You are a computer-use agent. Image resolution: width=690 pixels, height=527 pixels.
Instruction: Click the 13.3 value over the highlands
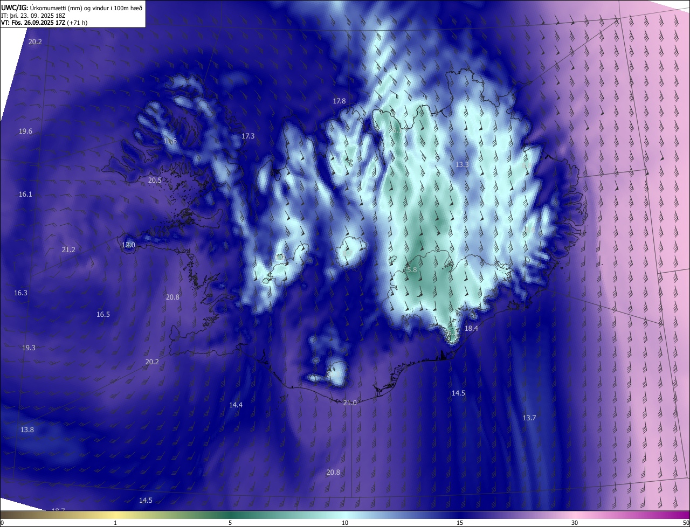click(462, 165)
